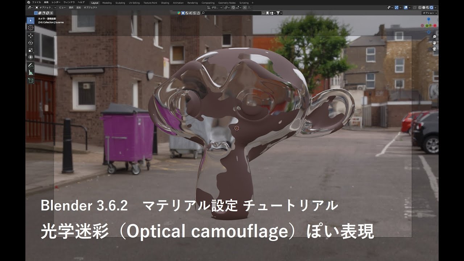Select the Scale tool

pos(30,50)
